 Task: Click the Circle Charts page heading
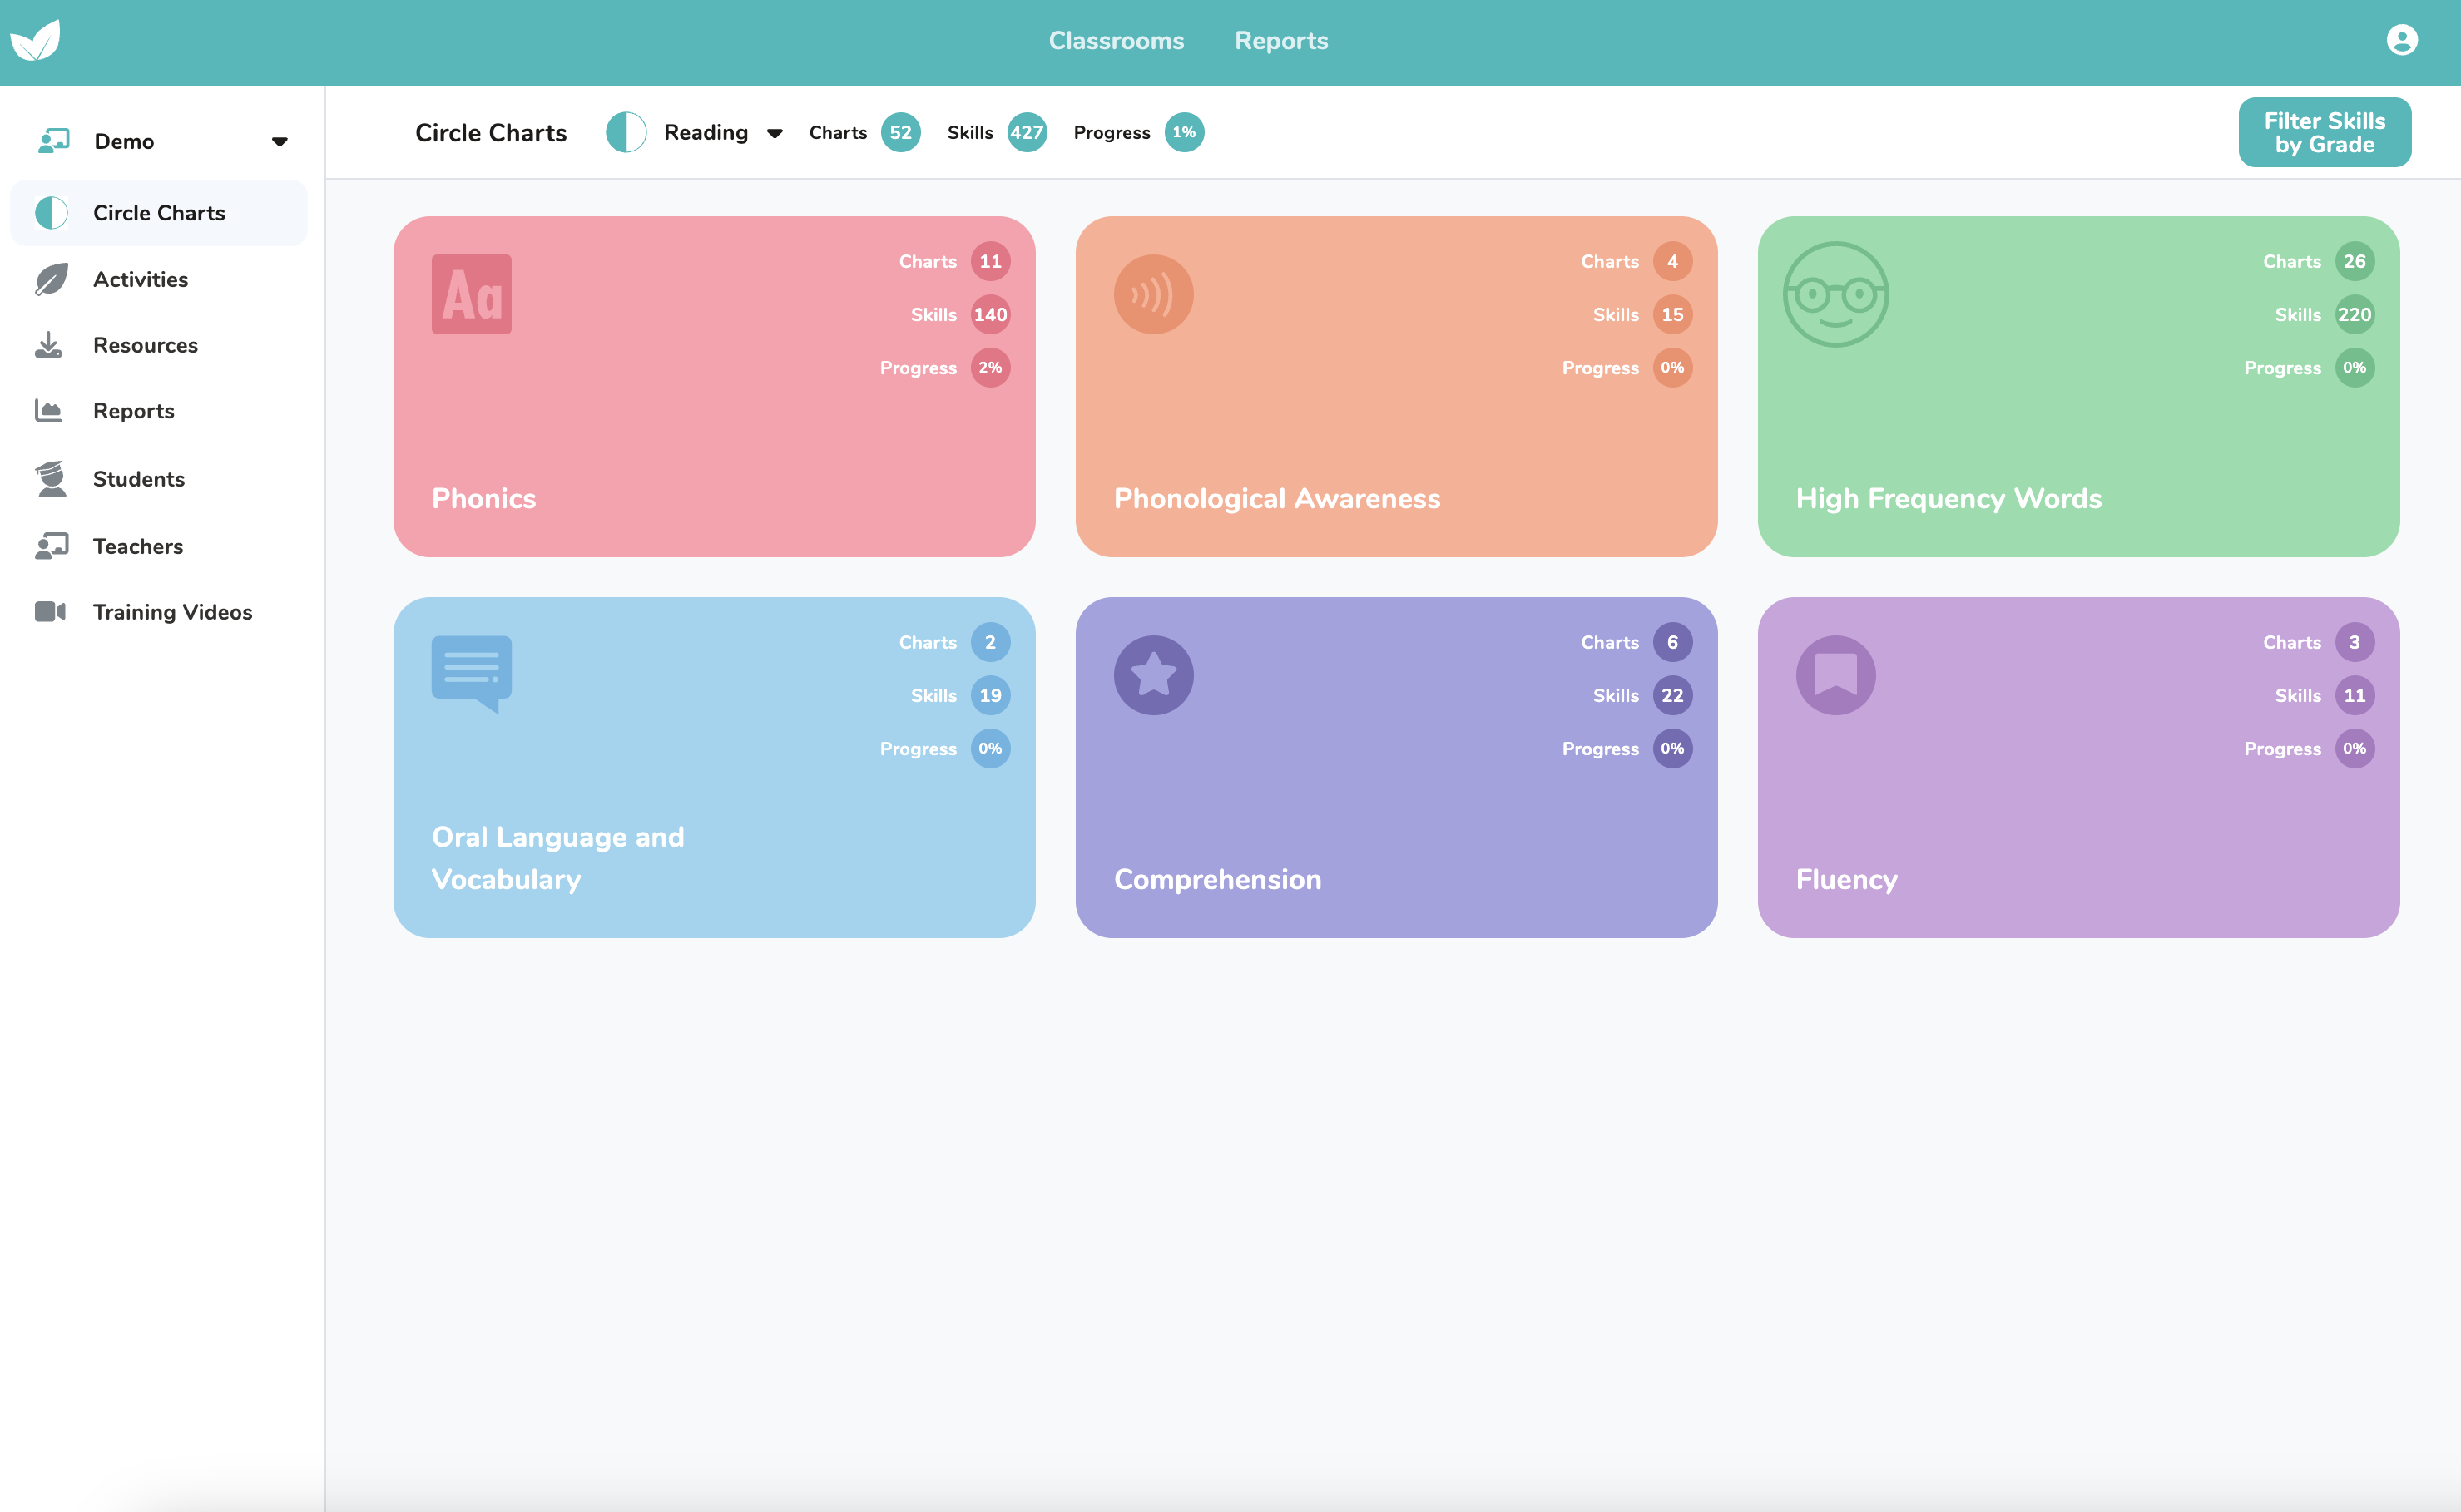click(490, 132)
